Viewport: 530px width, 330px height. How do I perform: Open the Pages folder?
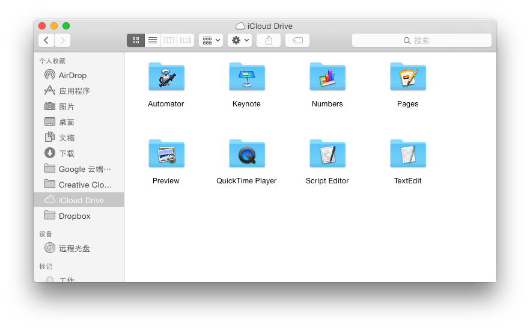pyautogui.click(x=407, y=77)
